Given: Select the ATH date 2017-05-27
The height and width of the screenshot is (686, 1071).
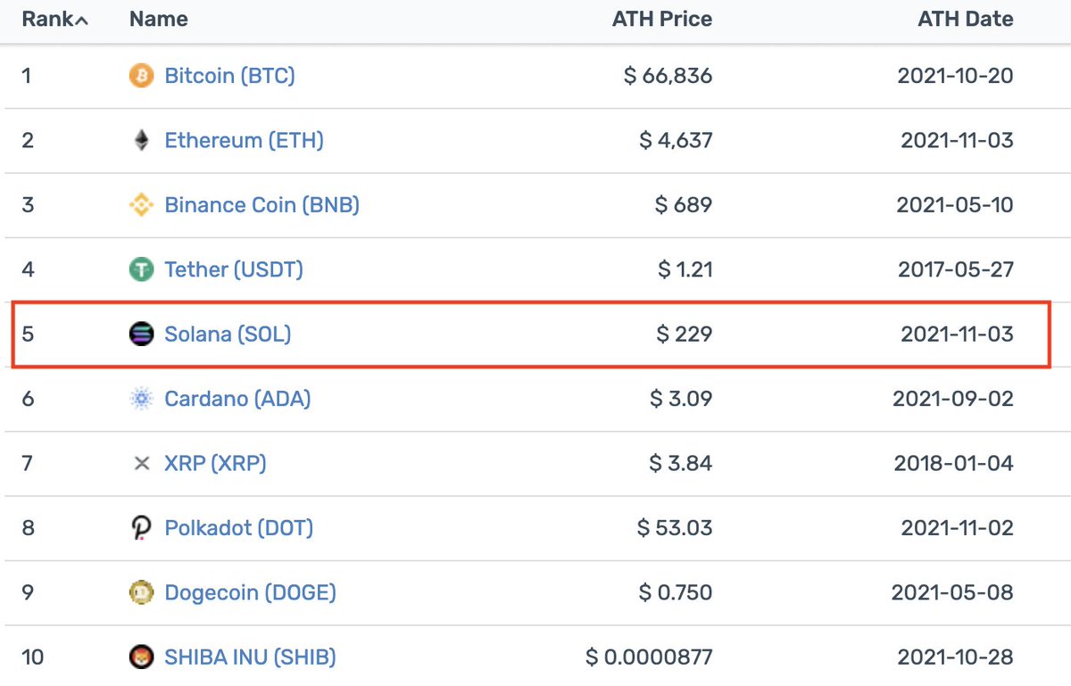Looking at the screenshot, I should (956, 269).
